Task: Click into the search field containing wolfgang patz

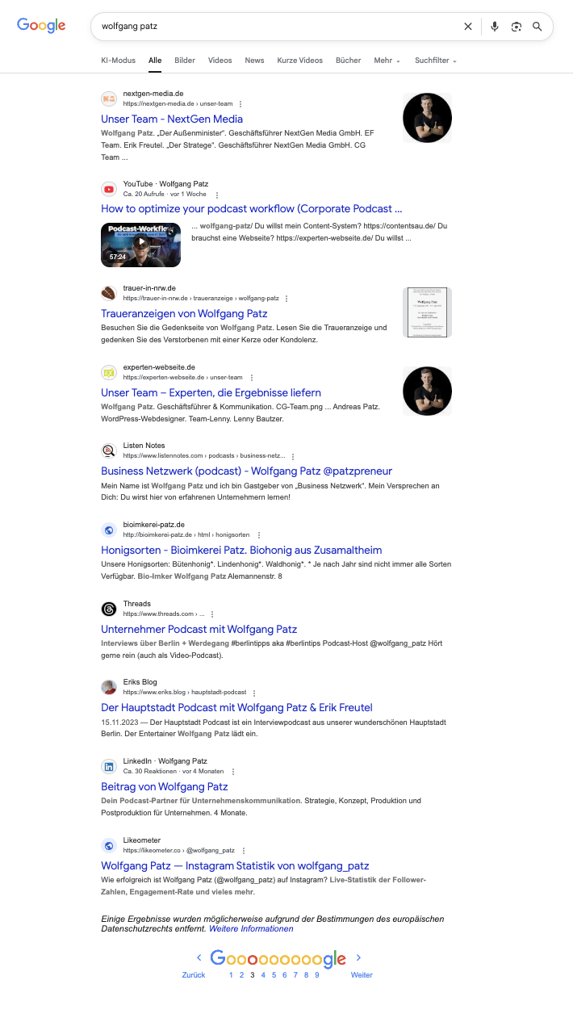Action: (x=274, y=27)
